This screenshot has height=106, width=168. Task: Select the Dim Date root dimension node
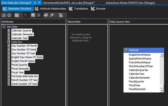[12, 27]
